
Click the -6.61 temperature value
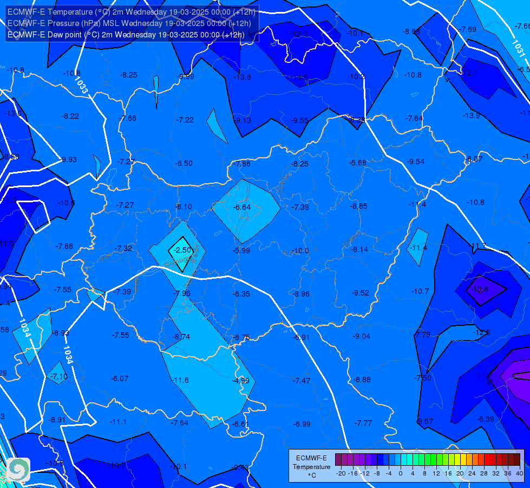click(241, 424)
